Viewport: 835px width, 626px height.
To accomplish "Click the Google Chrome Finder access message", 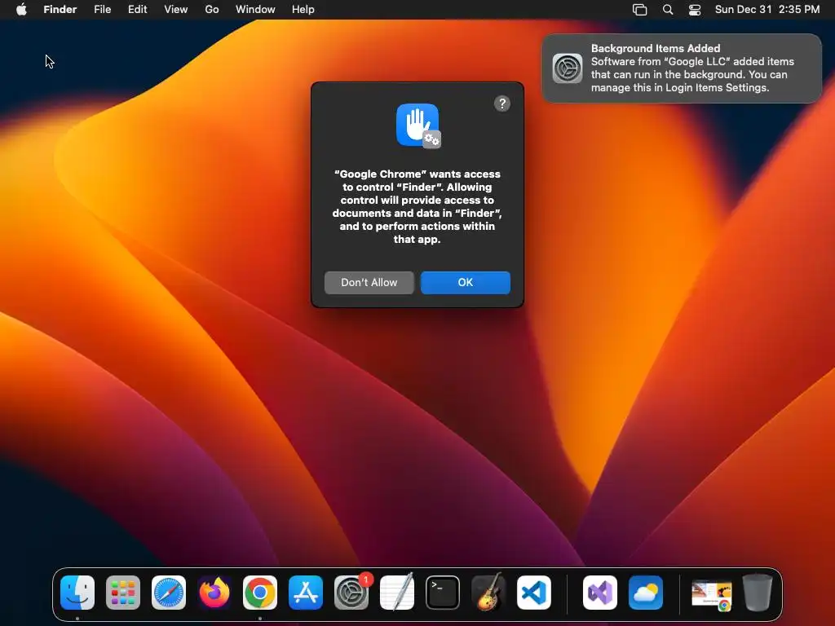I will (x=417, y=206).
